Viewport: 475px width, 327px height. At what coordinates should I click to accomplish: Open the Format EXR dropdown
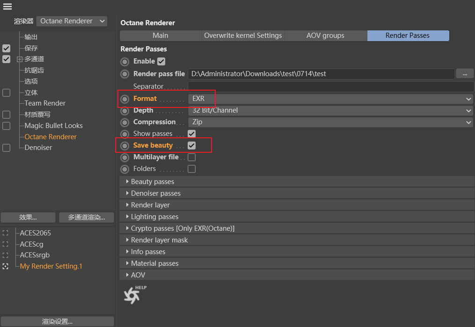[x=330, y=99]
